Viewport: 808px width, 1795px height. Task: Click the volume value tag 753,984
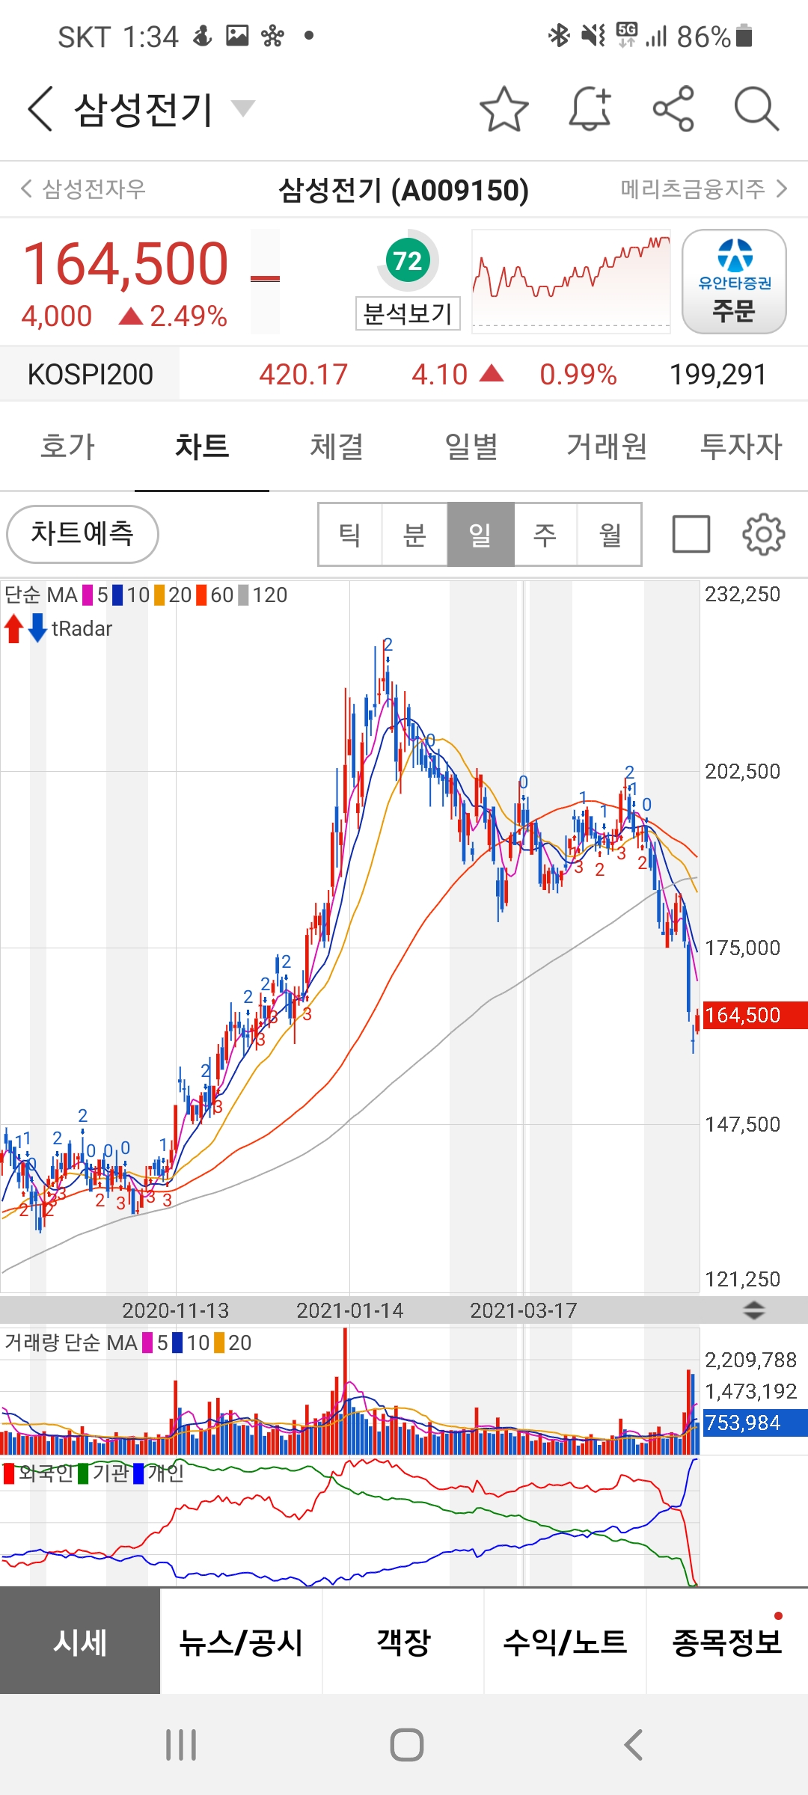pyautogui.click(x=755, y=1423)
